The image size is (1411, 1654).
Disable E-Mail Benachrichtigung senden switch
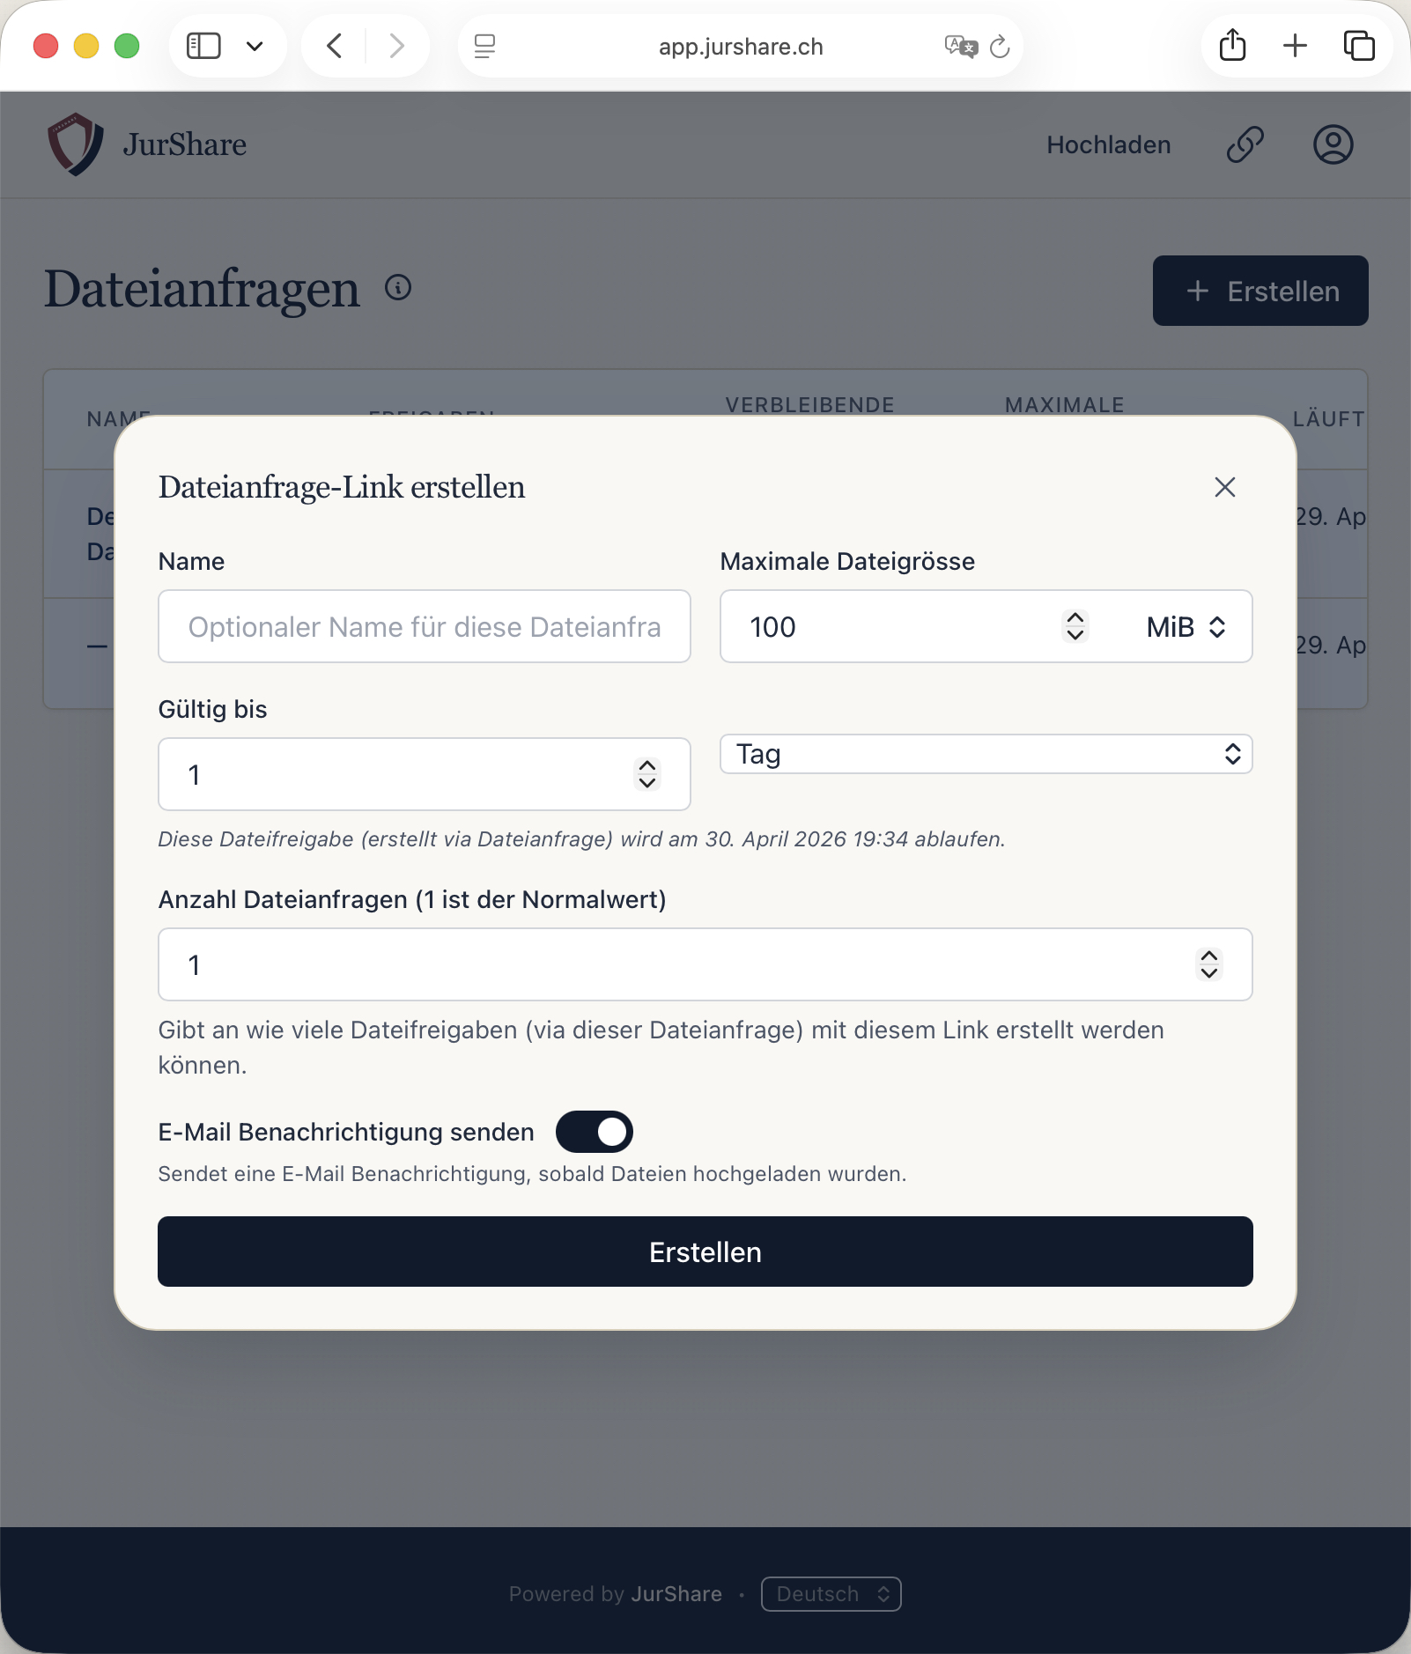point(594,1132)
